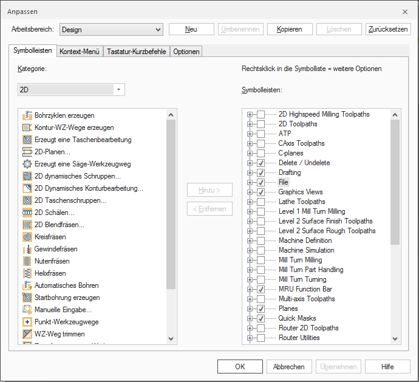This screenshot has width=419, height=382.
Task: Click the Manuelle Eingabe icon
Action: click(x=27, y=310)
